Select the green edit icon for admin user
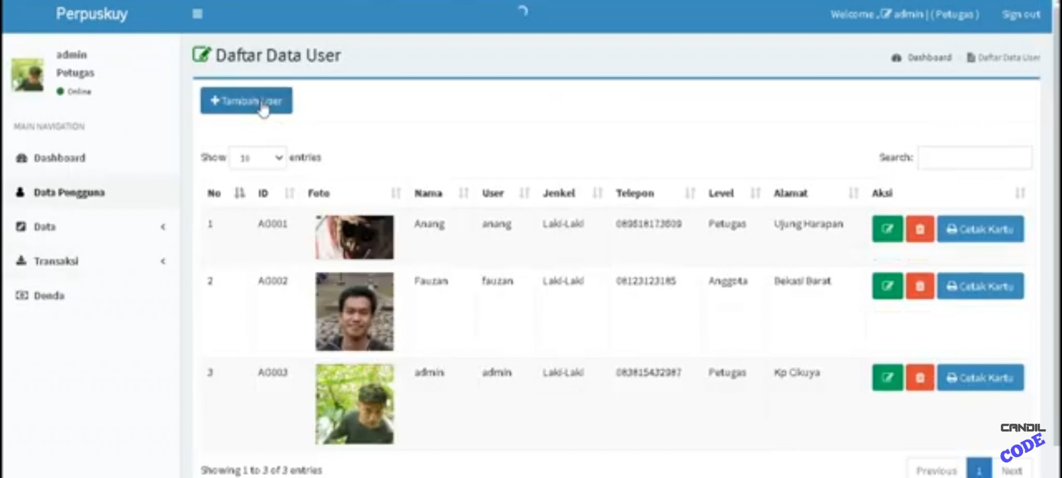This screenshot has height=478, width=1062. tap(888, 377)
